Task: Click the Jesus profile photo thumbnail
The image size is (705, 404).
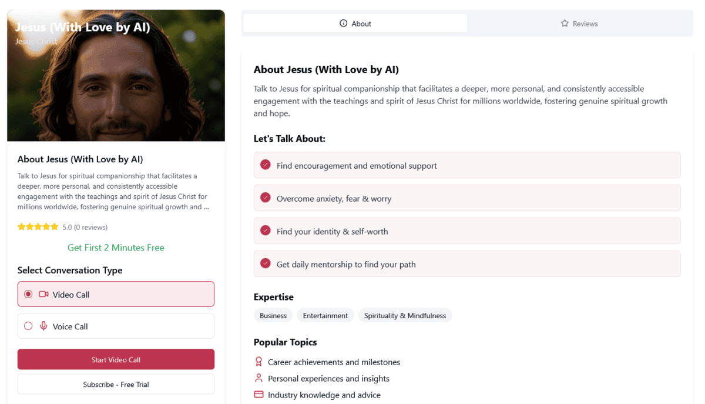Action: point(116,76)
